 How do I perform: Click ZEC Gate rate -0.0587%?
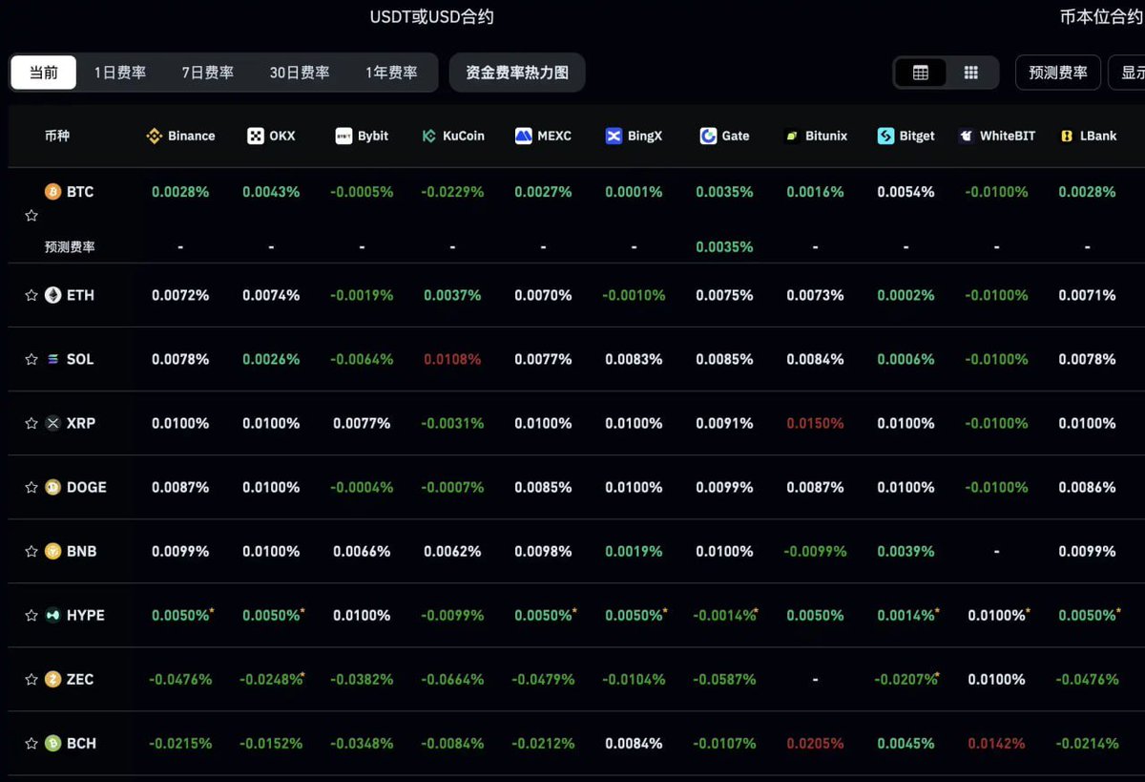point(724,679)
